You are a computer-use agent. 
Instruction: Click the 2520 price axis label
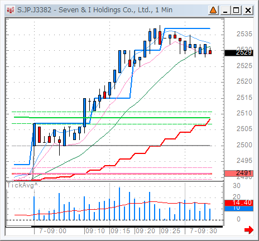coord(244,81)
